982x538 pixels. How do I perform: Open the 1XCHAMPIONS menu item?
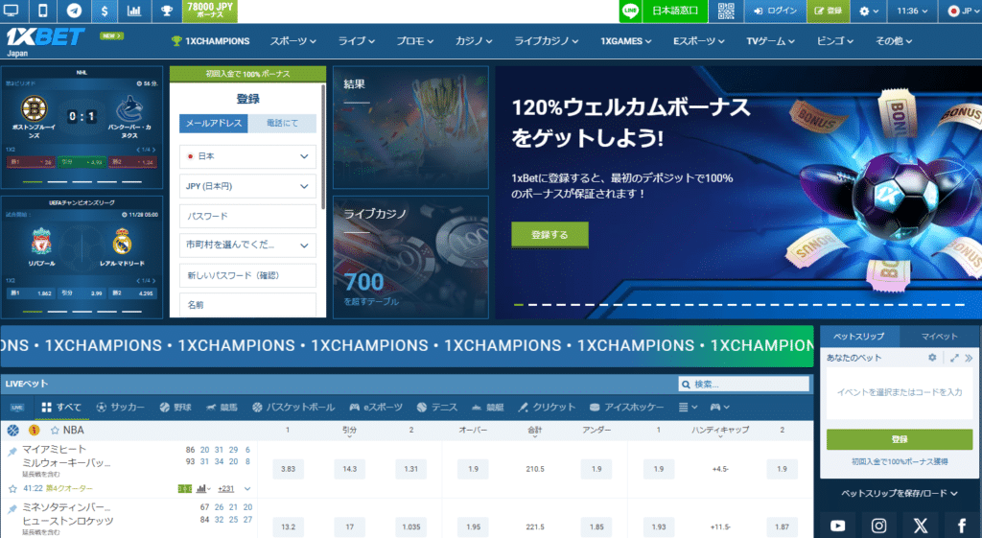[210, 41]
